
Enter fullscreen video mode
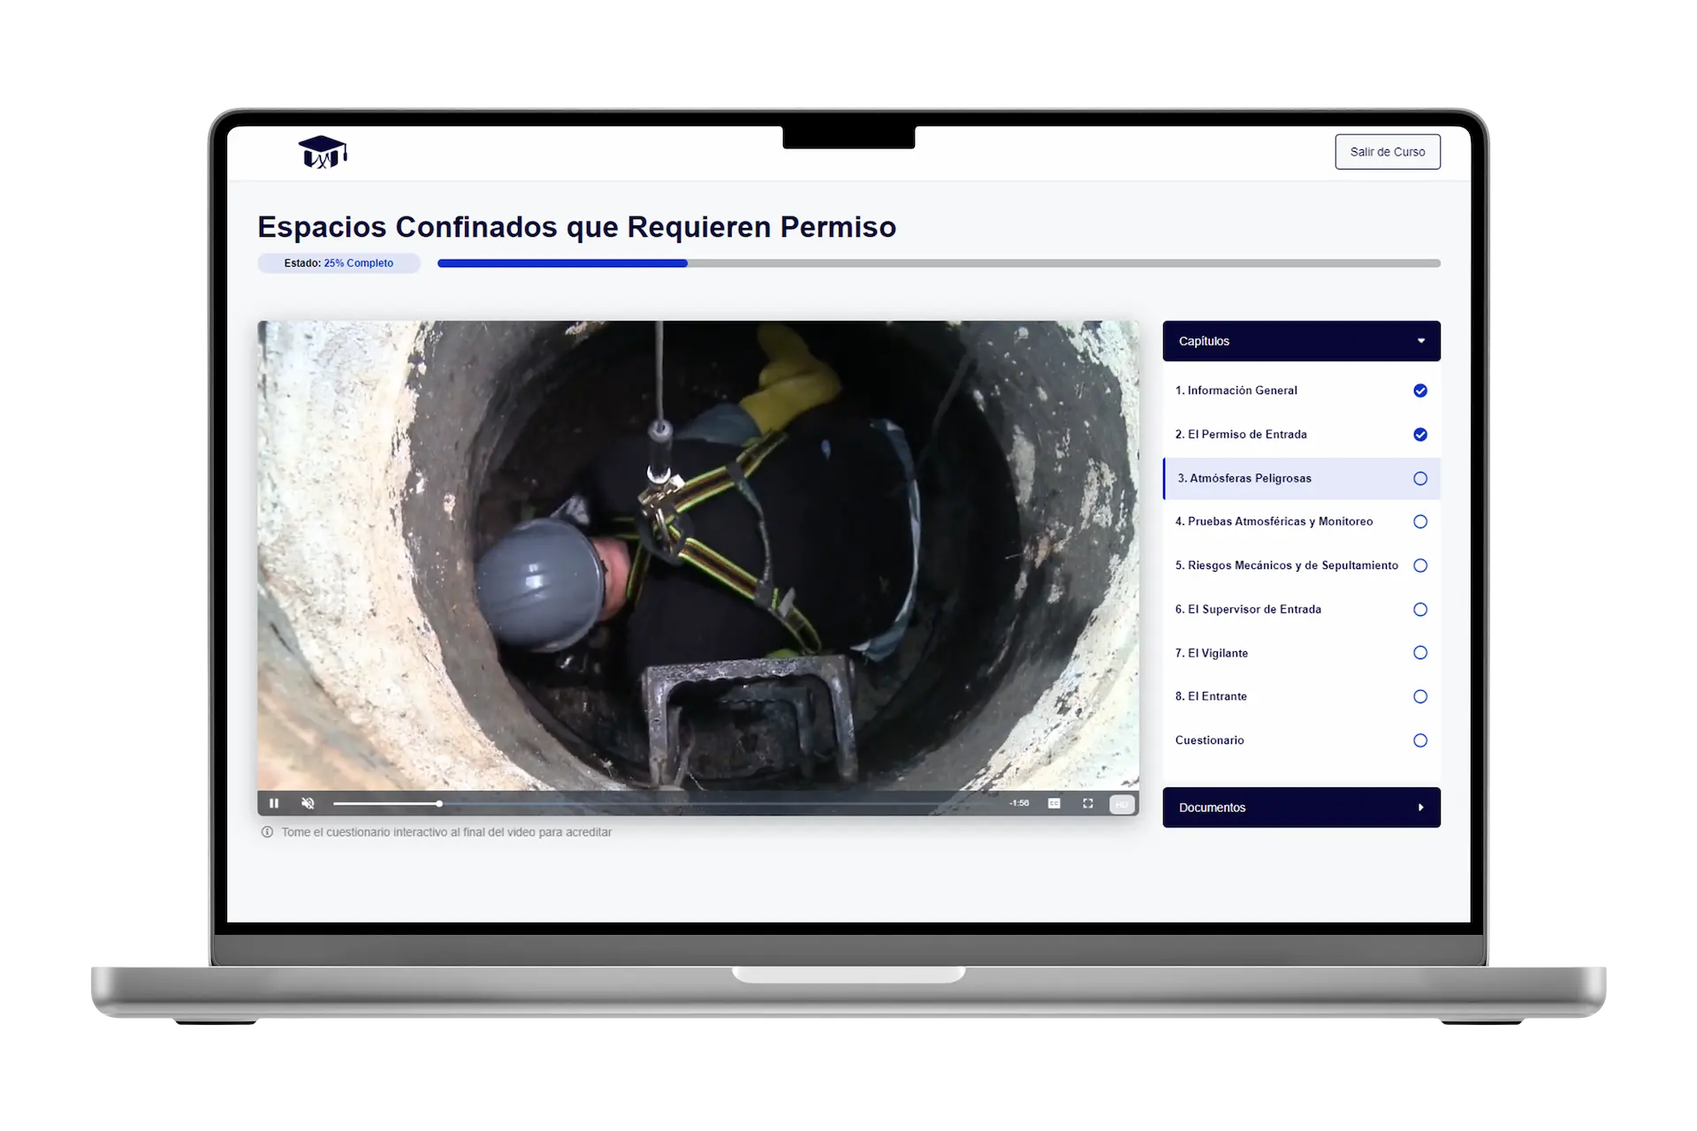click(1088, 803)
